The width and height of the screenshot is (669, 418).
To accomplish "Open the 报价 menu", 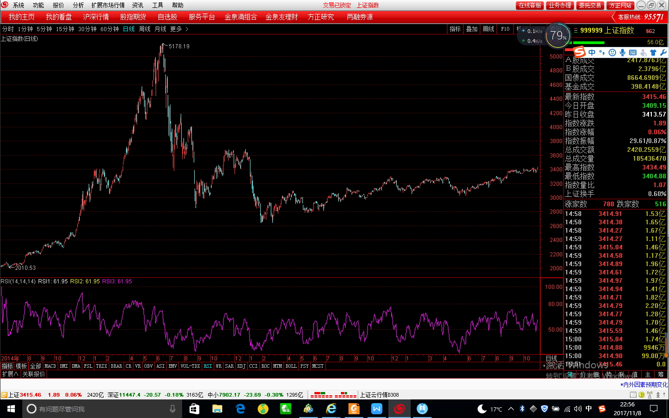I will [x=58, y=5].
